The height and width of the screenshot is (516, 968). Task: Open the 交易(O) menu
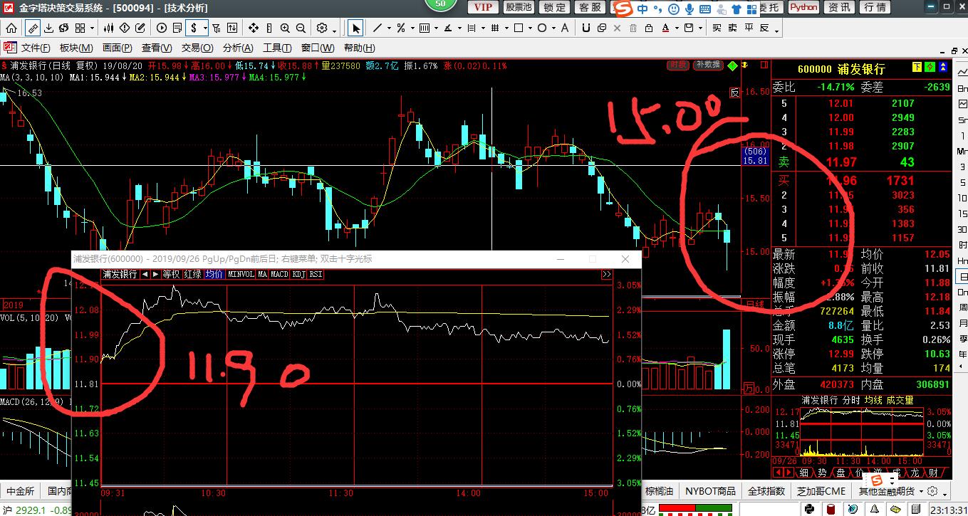click(x=197, y=48)
